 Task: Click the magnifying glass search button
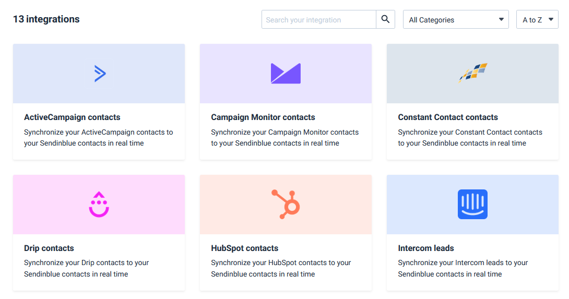point(385,19)
